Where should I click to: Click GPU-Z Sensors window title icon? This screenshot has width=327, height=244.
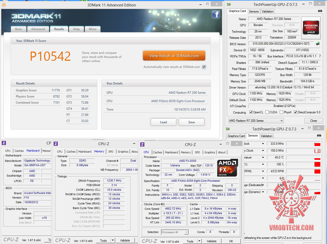(x=228, y=129)
